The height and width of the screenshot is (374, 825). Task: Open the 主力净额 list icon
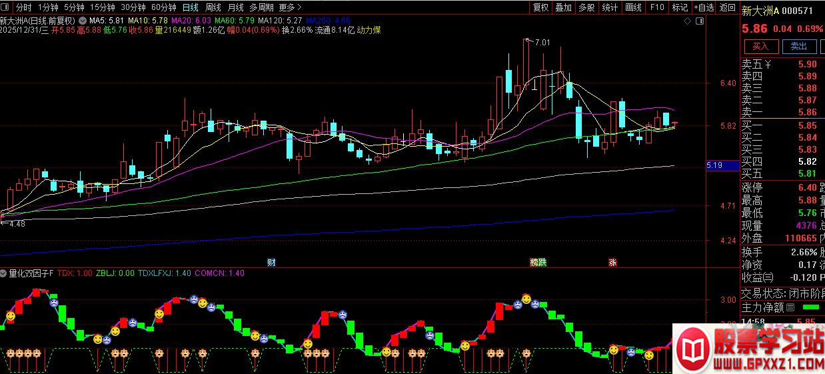(790, 307)
